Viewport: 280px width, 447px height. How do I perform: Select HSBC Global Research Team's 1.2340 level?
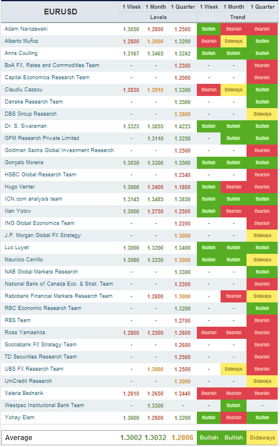(182, 175)
